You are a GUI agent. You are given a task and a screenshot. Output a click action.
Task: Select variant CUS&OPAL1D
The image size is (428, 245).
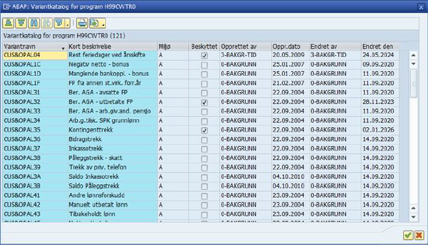pyautogui.click(x=35, y=74)
